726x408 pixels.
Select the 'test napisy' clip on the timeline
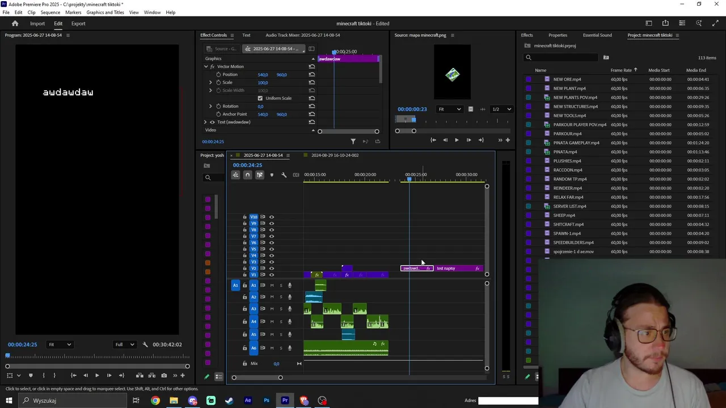(x=458, y=269)
